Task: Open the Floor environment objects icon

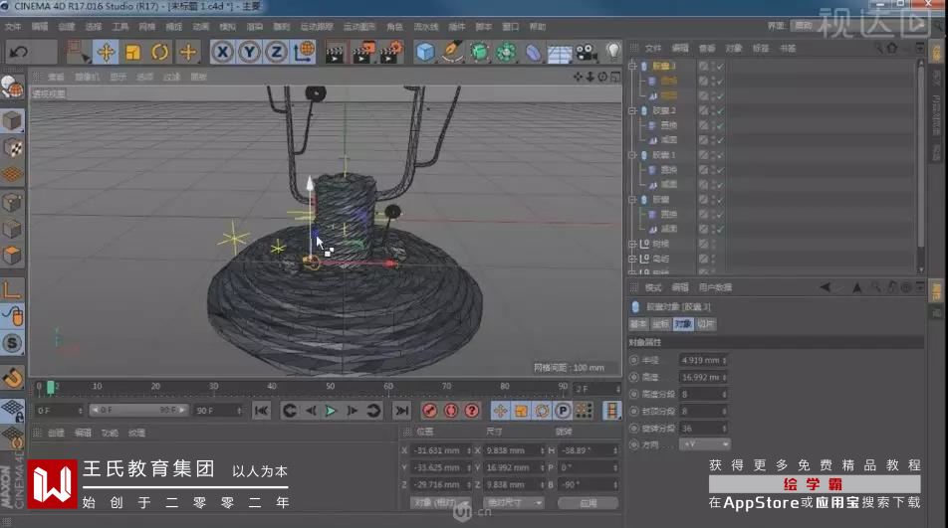Action: (560, 53)
